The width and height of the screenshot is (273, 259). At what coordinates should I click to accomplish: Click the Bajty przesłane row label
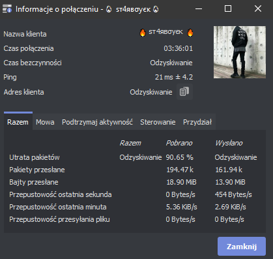(34, 182)
